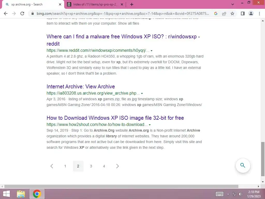Click the reddit.com green URL text
This screenshot has width=265, height=199.
click(x=98, y=51)
